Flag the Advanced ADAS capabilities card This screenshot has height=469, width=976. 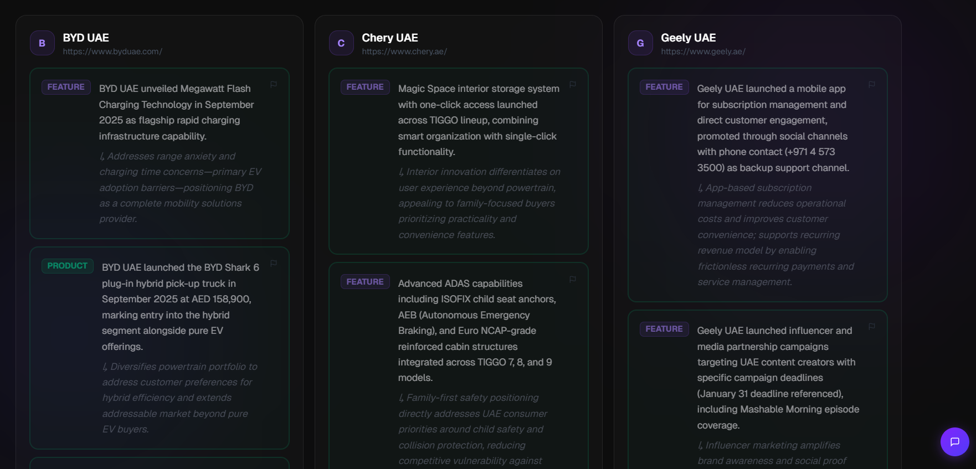(x=573, y=280)
